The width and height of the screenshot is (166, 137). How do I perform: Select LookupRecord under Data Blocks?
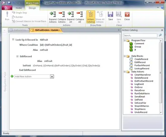click(x=142, y=68)
